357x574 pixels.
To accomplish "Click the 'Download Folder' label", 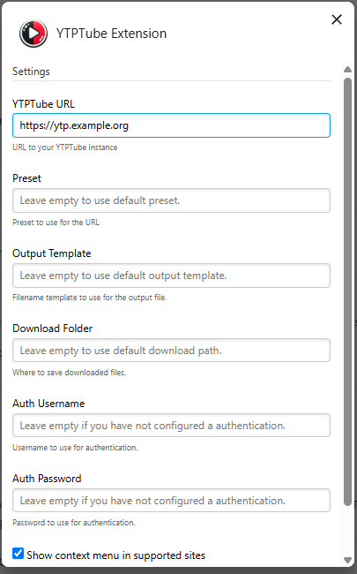I will tap(52, 329).
